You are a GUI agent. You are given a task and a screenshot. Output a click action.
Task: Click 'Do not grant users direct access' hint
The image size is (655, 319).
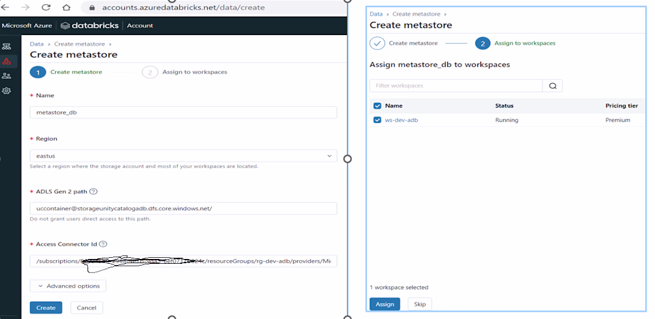point(91,219)
